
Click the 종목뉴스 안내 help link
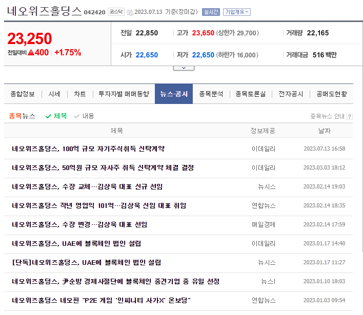click(x=327, y=116)
